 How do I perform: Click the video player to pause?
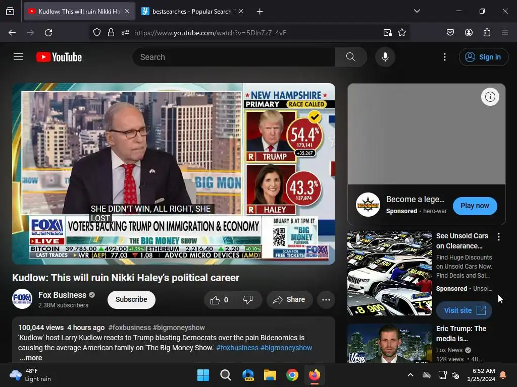[174, 173]
